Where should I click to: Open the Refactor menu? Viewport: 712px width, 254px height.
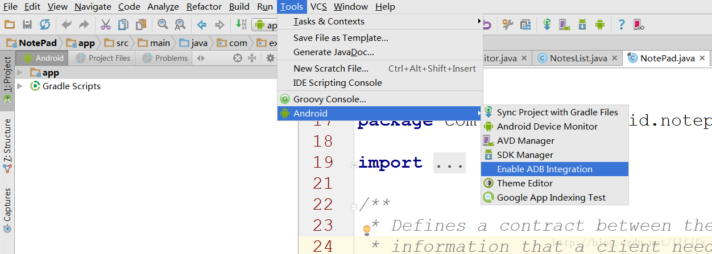click(204, 7)
